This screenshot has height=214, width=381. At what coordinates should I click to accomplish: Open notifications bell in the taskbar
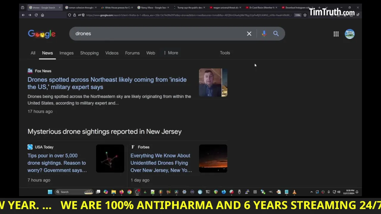tap(357, 192)
